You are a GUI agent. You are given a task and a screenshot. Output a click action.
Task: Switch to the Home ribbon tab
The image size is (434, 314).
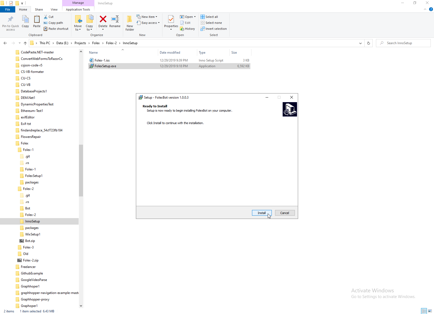23,9
